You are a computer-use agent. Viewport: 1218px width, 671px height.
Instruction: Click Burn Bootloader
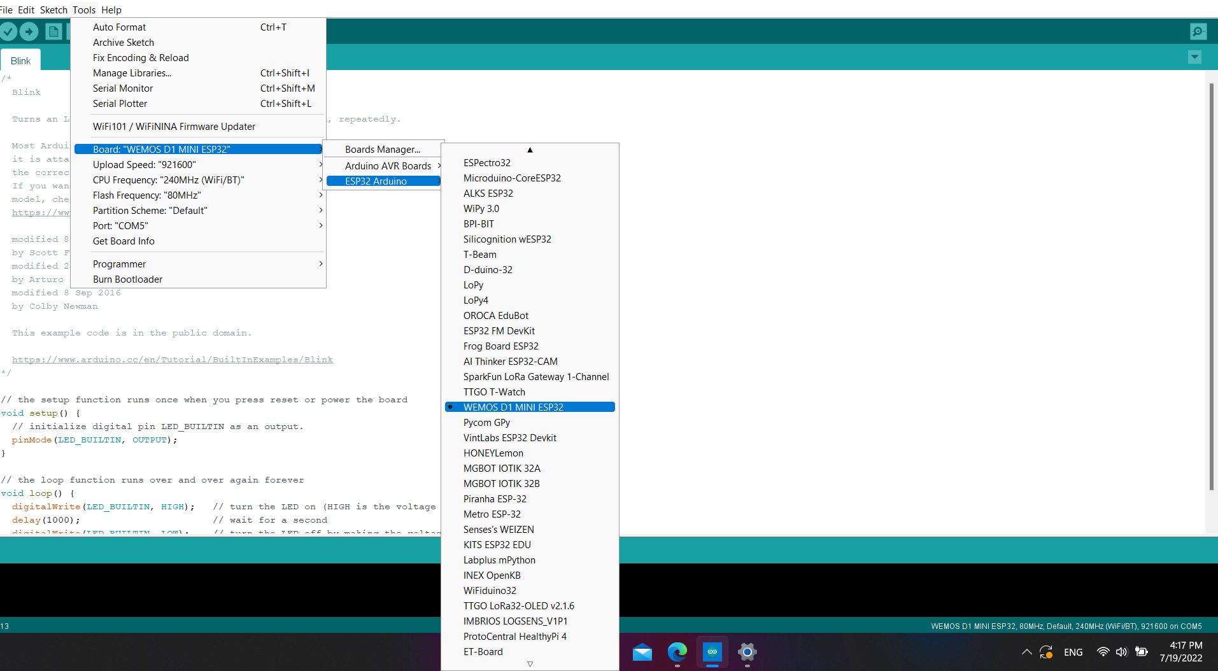point(199,279)
